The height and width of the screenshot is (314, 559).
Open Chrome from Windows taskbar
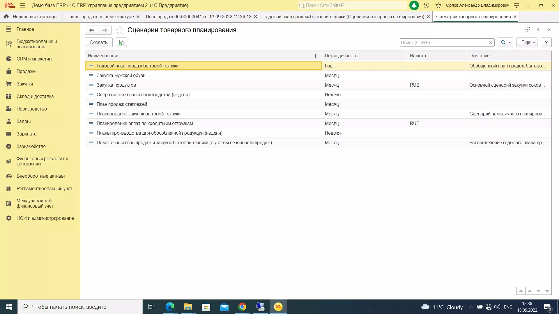(x=242, y=307)
